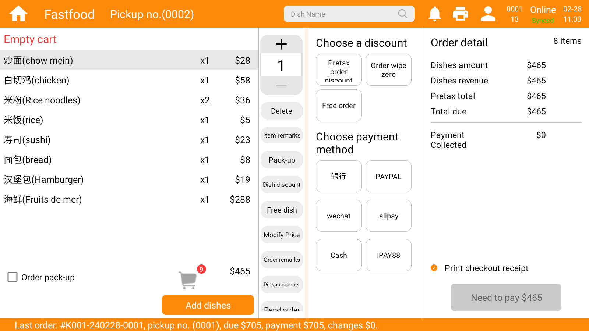
Task: Select Order wipe zero discount
Action: click(388, 70)
